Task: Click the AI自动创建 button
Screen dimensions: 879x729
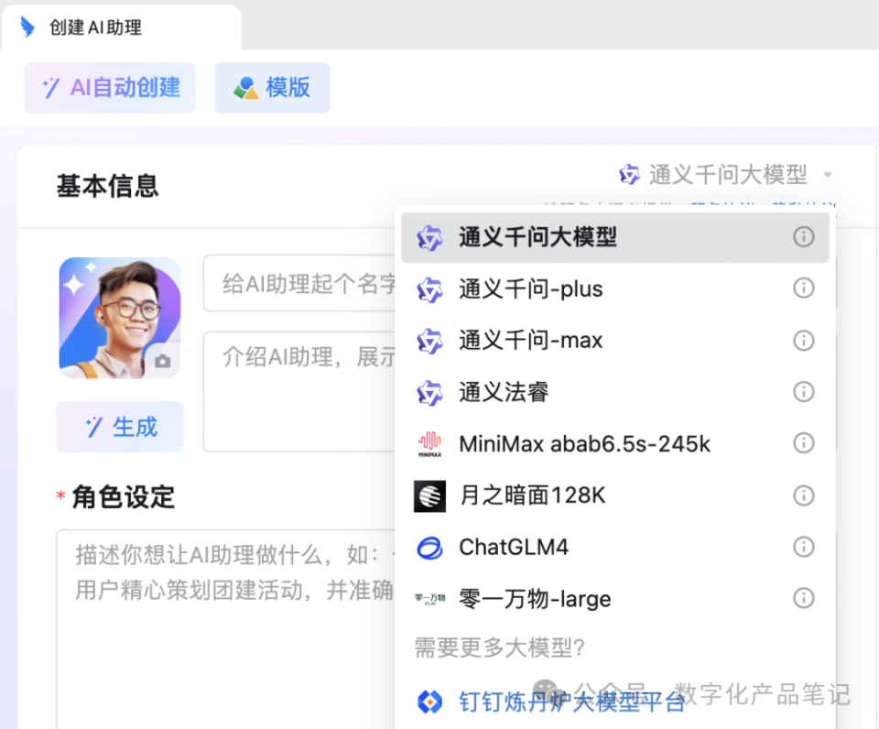Action: pos(110,88)
